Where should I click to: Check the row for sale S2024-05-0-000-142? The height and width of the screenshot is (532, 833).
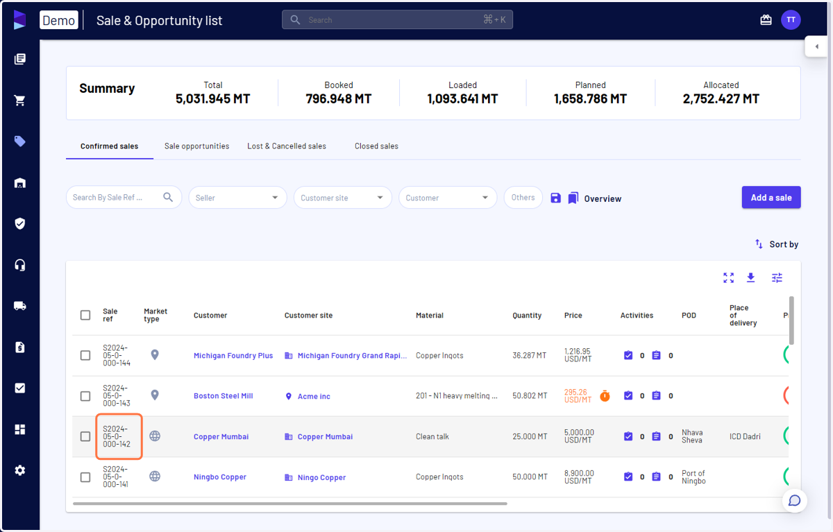pyautogui.click(x=85, y=437)
